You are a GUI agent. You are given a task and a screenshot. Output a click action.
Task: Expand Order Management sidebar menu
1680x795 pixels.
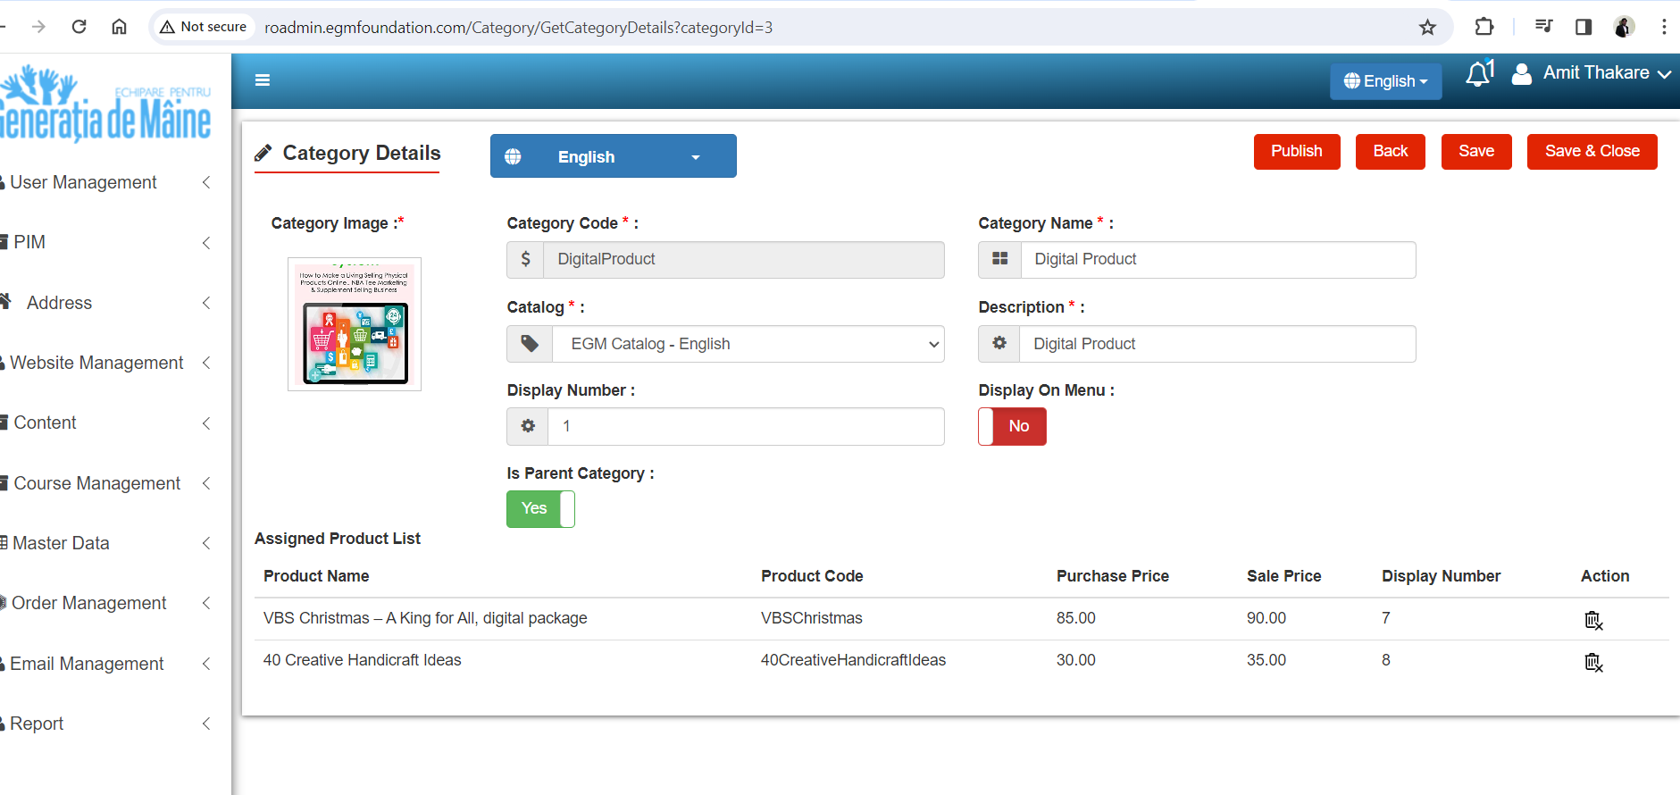tap(105, 603)
